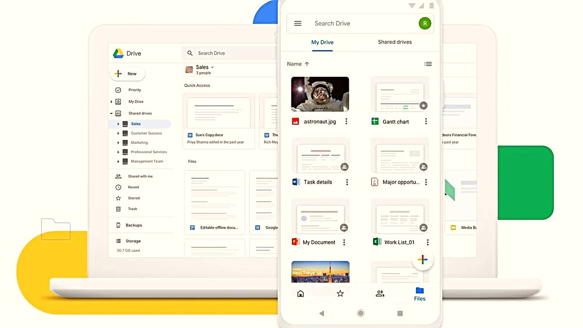
Task: Open Backups in laptop sidebar
Action: point(134,225)
